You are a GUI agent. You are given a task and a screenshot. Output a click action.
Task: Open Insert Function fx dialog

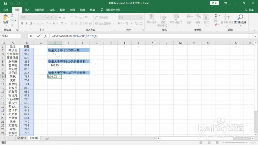[x=46, y=36]
